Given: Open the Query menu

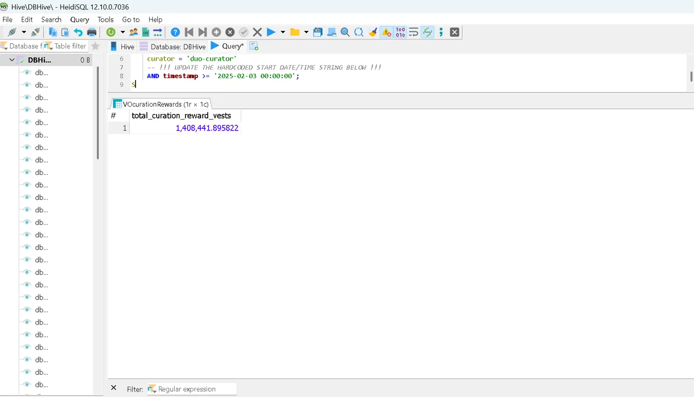Looking at the screenshot, I should [x=80, y=19].
